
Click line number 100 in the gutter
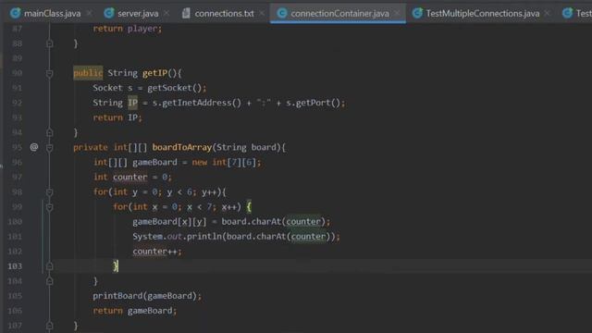(15, 222)
